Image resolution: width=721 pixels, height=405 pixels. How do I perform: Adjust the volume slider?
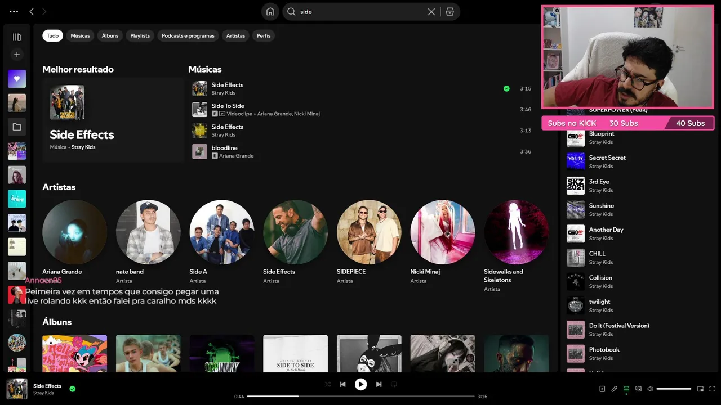point(674,389)
